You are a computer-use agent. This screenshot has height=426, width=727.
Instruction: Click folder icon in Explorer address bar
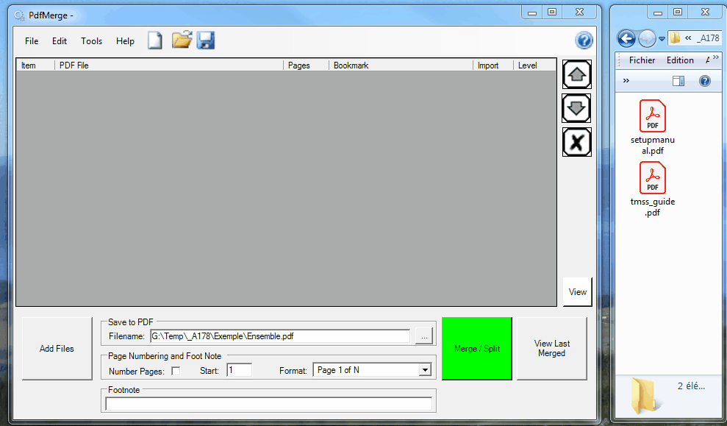pos(675,38)
